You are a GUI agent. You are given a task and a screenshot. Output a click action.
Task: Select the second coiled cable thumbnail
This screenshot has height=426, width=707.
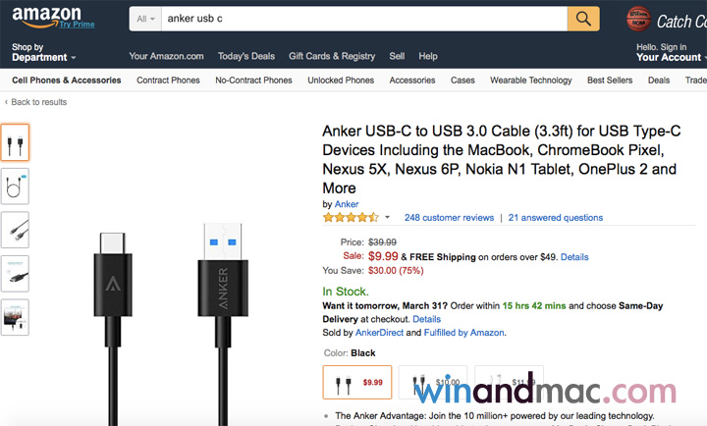pyautogui.click(x=16, y=186)
